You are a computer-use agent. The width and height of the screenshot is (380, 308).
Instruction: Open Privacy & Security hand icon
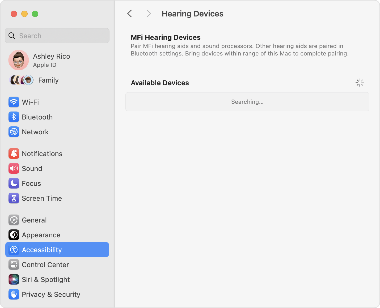click(14, 294)
